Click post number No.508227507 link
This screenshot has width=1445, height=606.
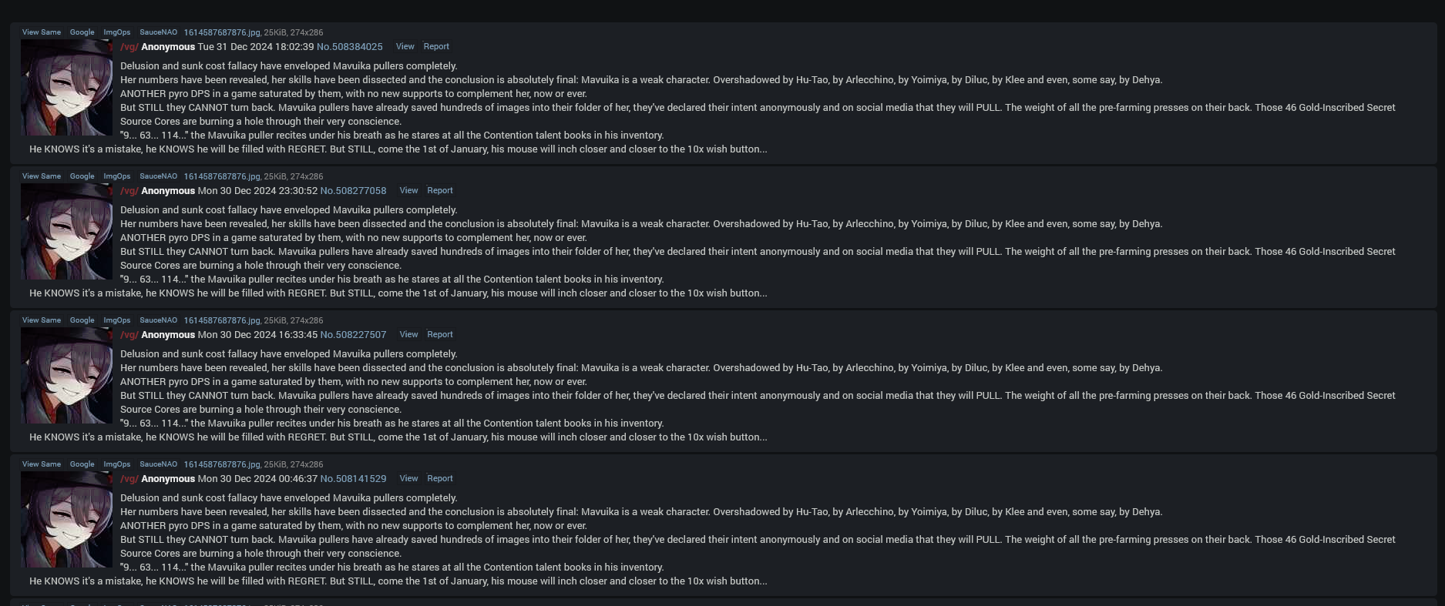pos(353,335)
